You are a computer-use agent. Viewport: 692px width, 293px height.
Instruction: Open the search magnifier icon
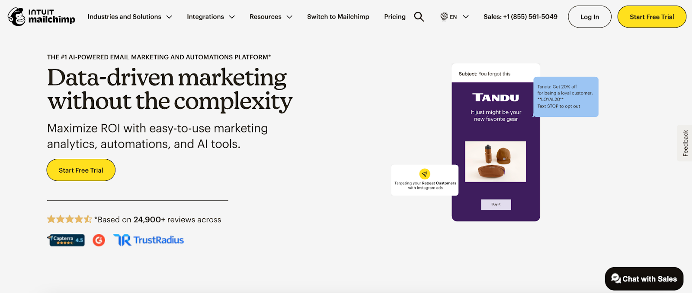point(419,17)
